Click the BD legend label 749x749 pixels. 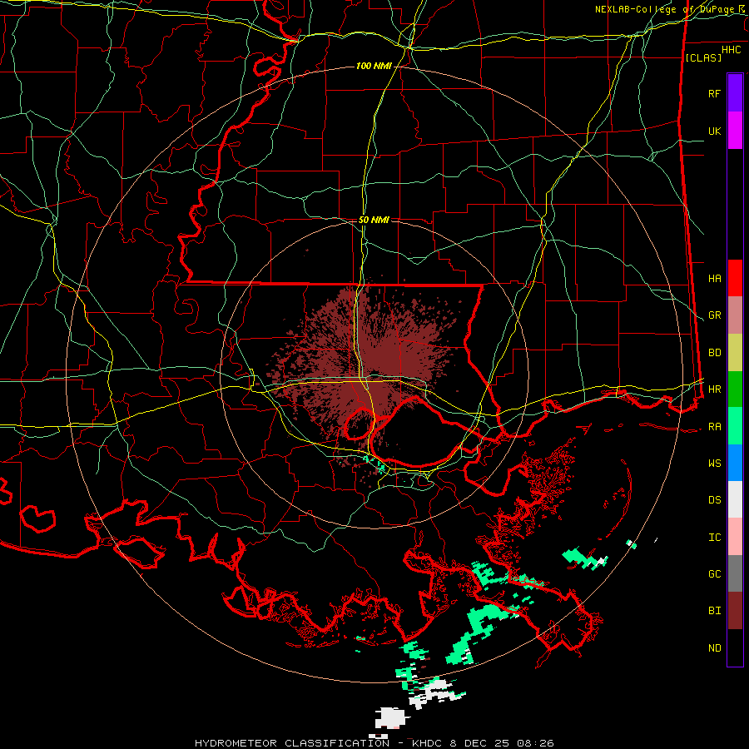coord(714,353)
